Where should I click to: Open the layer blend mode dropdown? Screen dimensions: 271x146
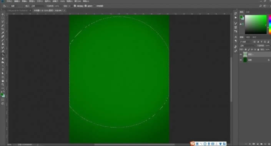248,46
